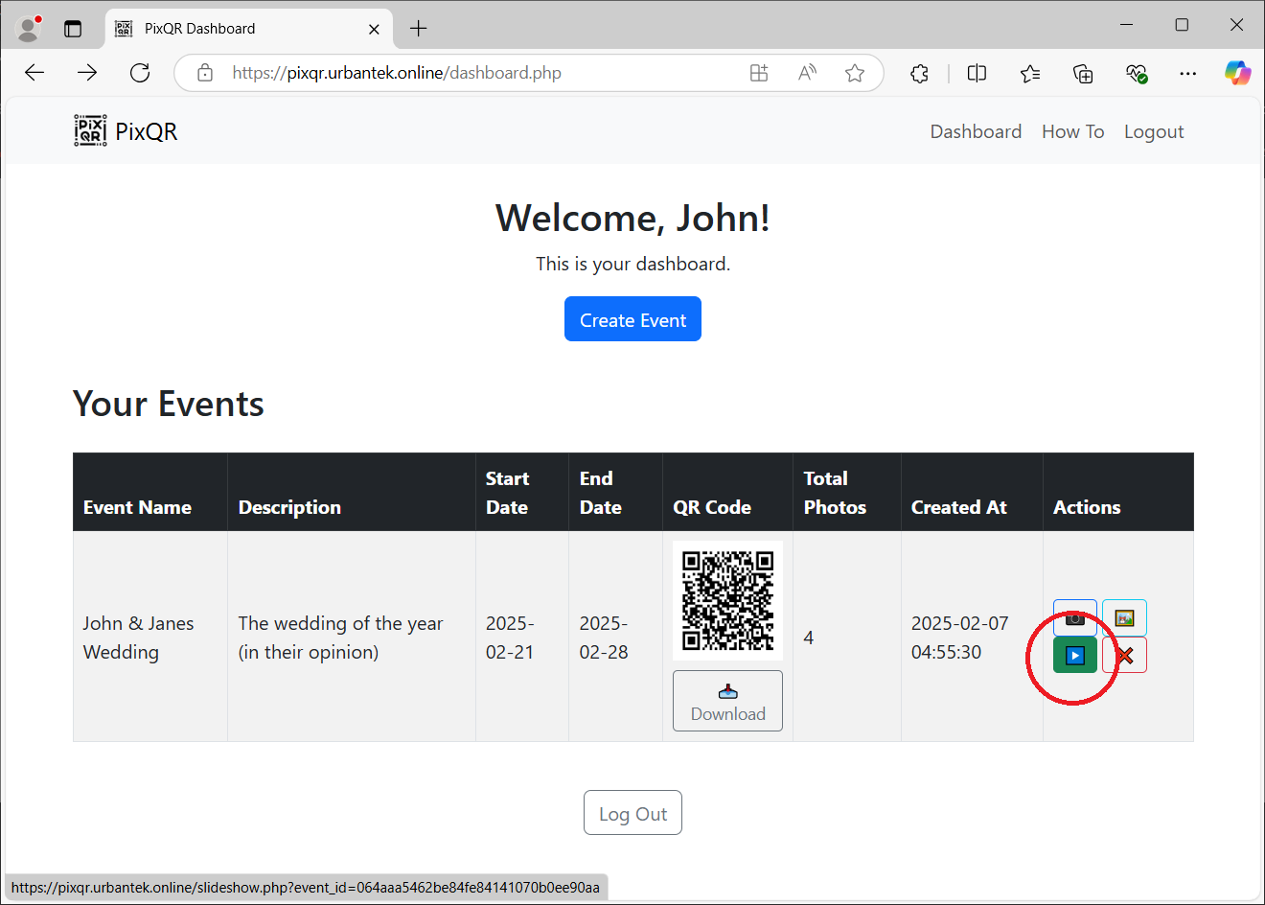Open the How To page in navbar
Screen dimensions: 1265x905
tap(1072, 131)
